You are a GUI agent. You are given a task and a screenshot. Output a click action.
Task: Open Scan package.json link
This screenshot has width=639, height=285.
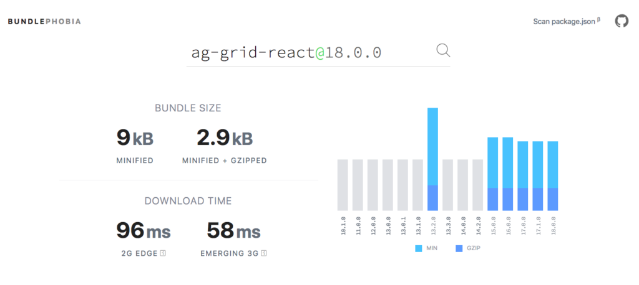[x=567, y=21]
